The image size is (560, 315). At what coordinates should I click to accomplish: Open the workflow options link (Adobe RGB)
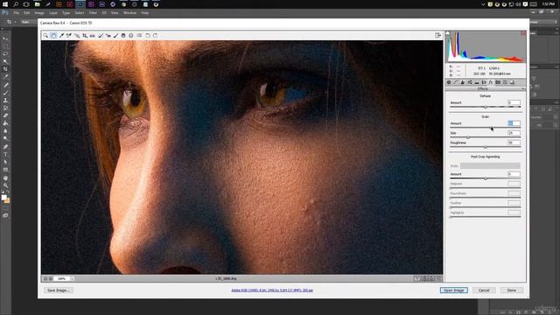tap(272, 290)
